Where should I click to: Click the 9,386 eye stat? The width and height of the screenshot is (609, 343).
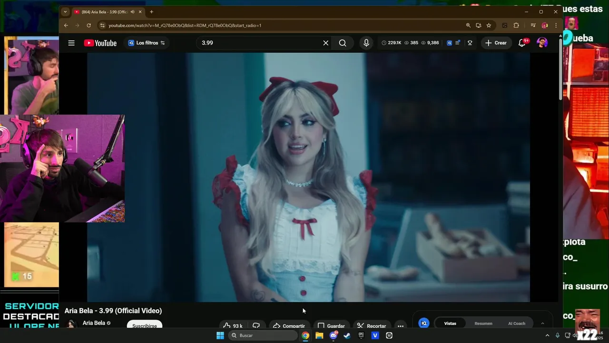[x=430, y=43]
